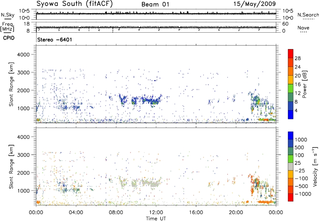Image resolution: width=319 pixels, height=221 pixels.
Task: Click the '1000' tick on the velocity colorbar
Action: coord(301,140)
